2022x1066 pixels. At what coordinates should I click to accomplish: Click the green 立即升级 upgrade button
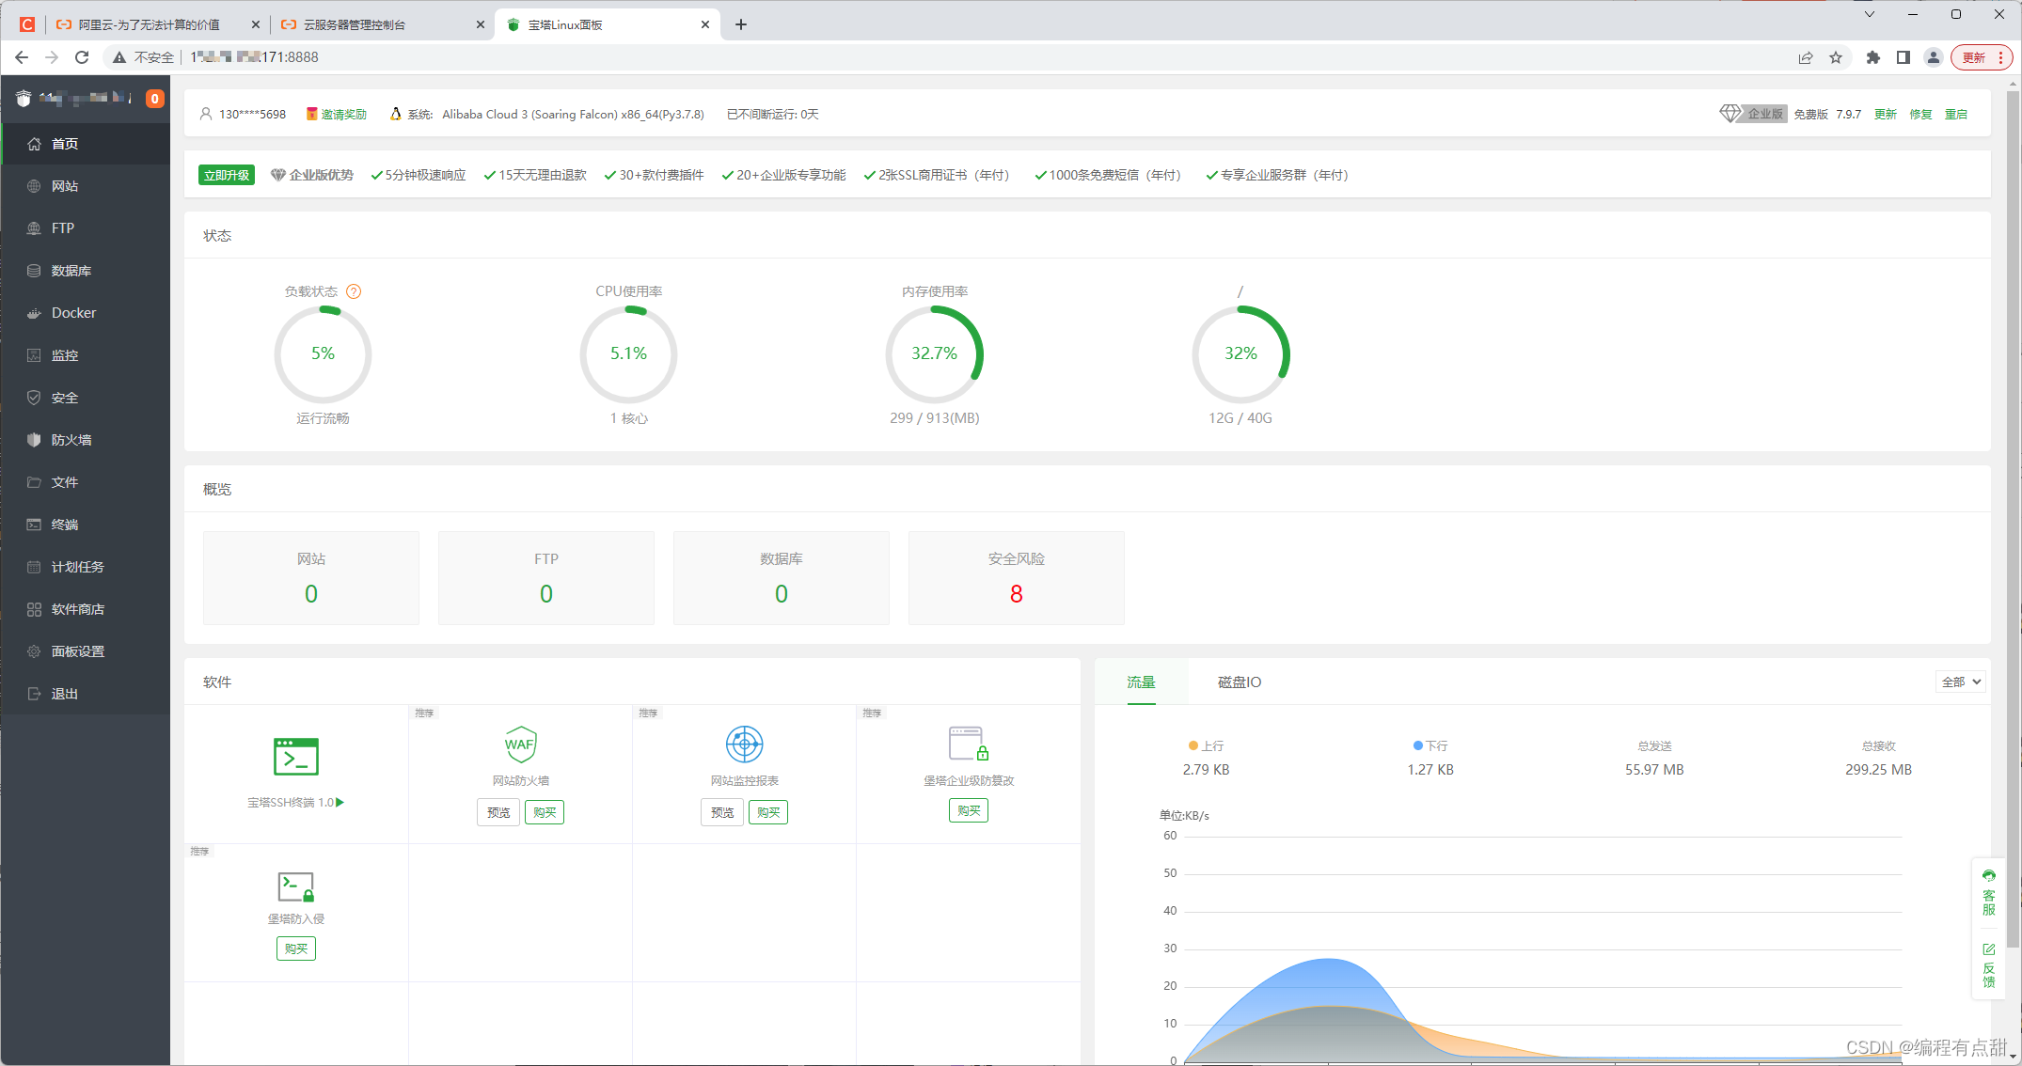227,175
